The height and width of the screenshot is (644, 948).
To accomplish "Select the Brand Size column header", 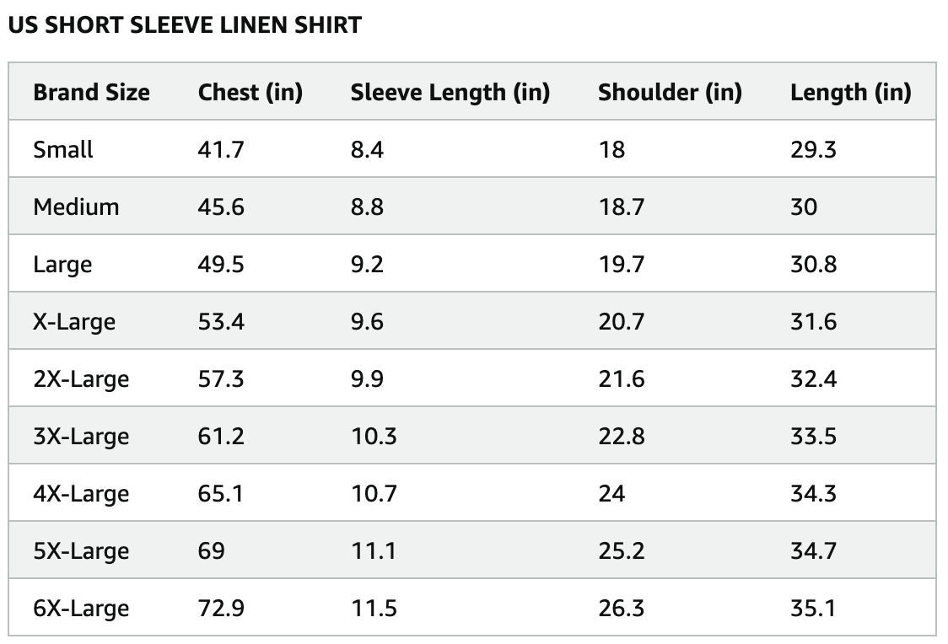I will [91, 92].
